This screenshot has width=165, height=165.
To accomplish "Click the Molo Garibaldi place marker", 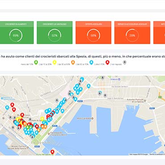I will (92, 119).
